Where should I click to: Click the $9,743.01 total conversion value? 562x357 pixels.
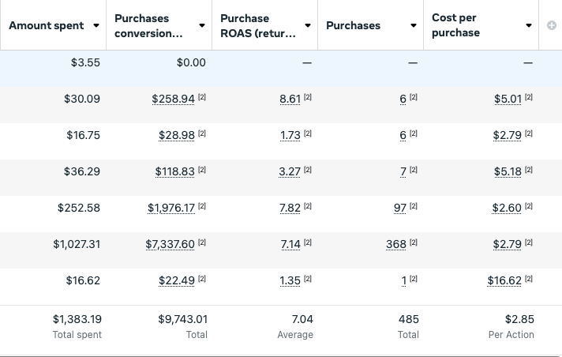click(x=182, y=319)
